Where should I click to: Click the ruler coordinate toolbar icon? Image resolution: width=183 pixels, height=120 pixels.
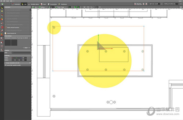pos(91,7)
